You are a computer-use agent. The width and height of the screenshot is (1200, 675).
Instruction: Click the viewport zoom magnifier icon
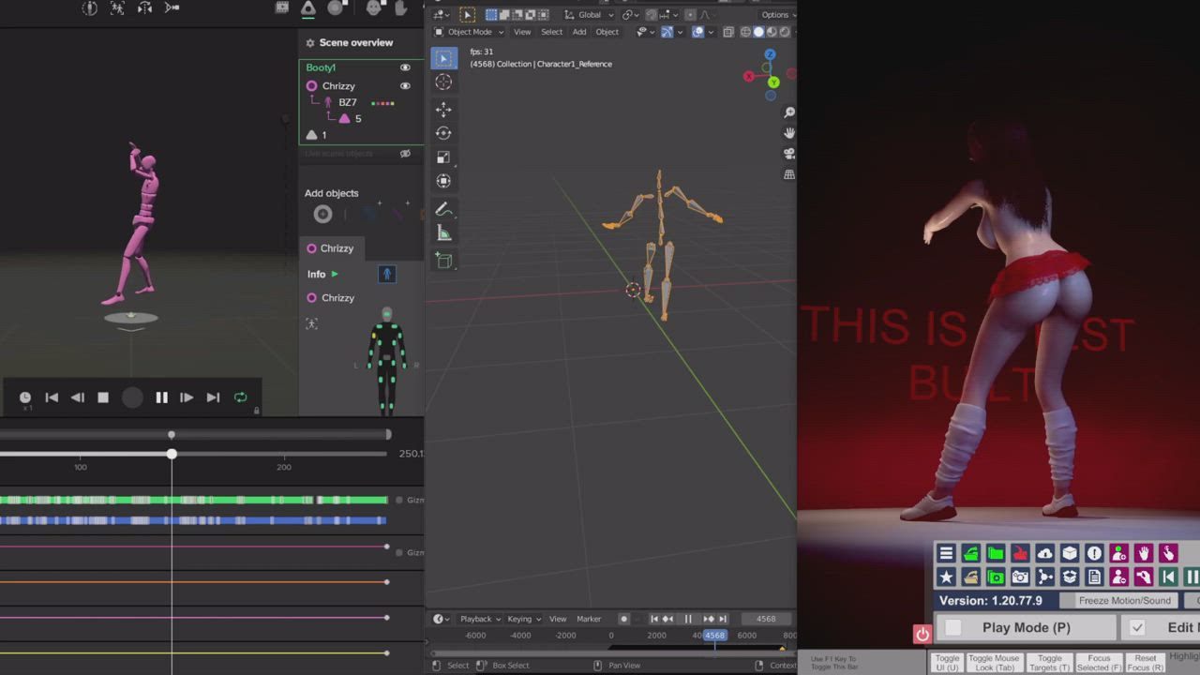[x=789, y=112]
